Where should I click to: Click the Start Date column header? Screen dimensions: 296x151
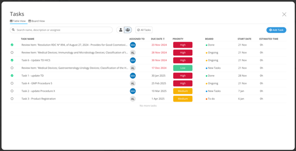(x=244, y=39)
